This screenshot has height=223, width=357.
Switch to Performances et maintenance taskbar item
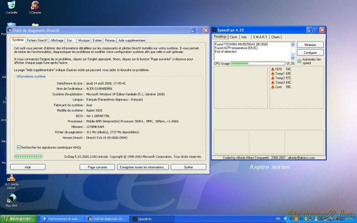click(x=62, y=219)
